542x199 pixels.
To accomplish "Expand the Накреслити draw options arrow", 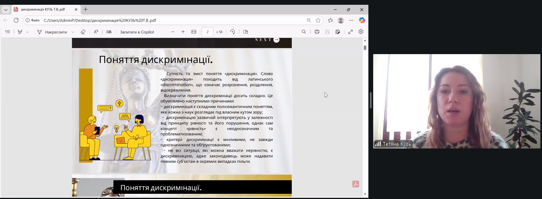I will tap(73, 32).
